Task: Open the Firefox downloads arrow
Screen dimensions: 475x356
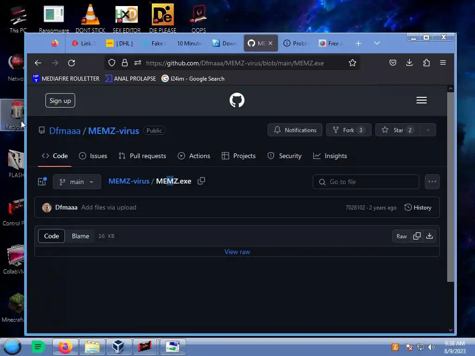Action: 409,63
